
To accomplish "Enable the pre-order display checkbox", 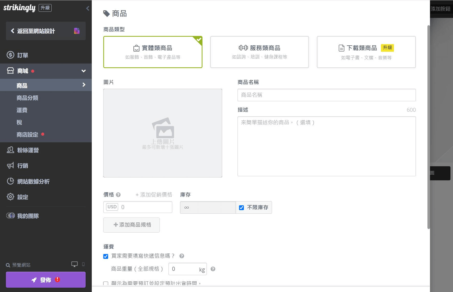I will click(106, 284).
